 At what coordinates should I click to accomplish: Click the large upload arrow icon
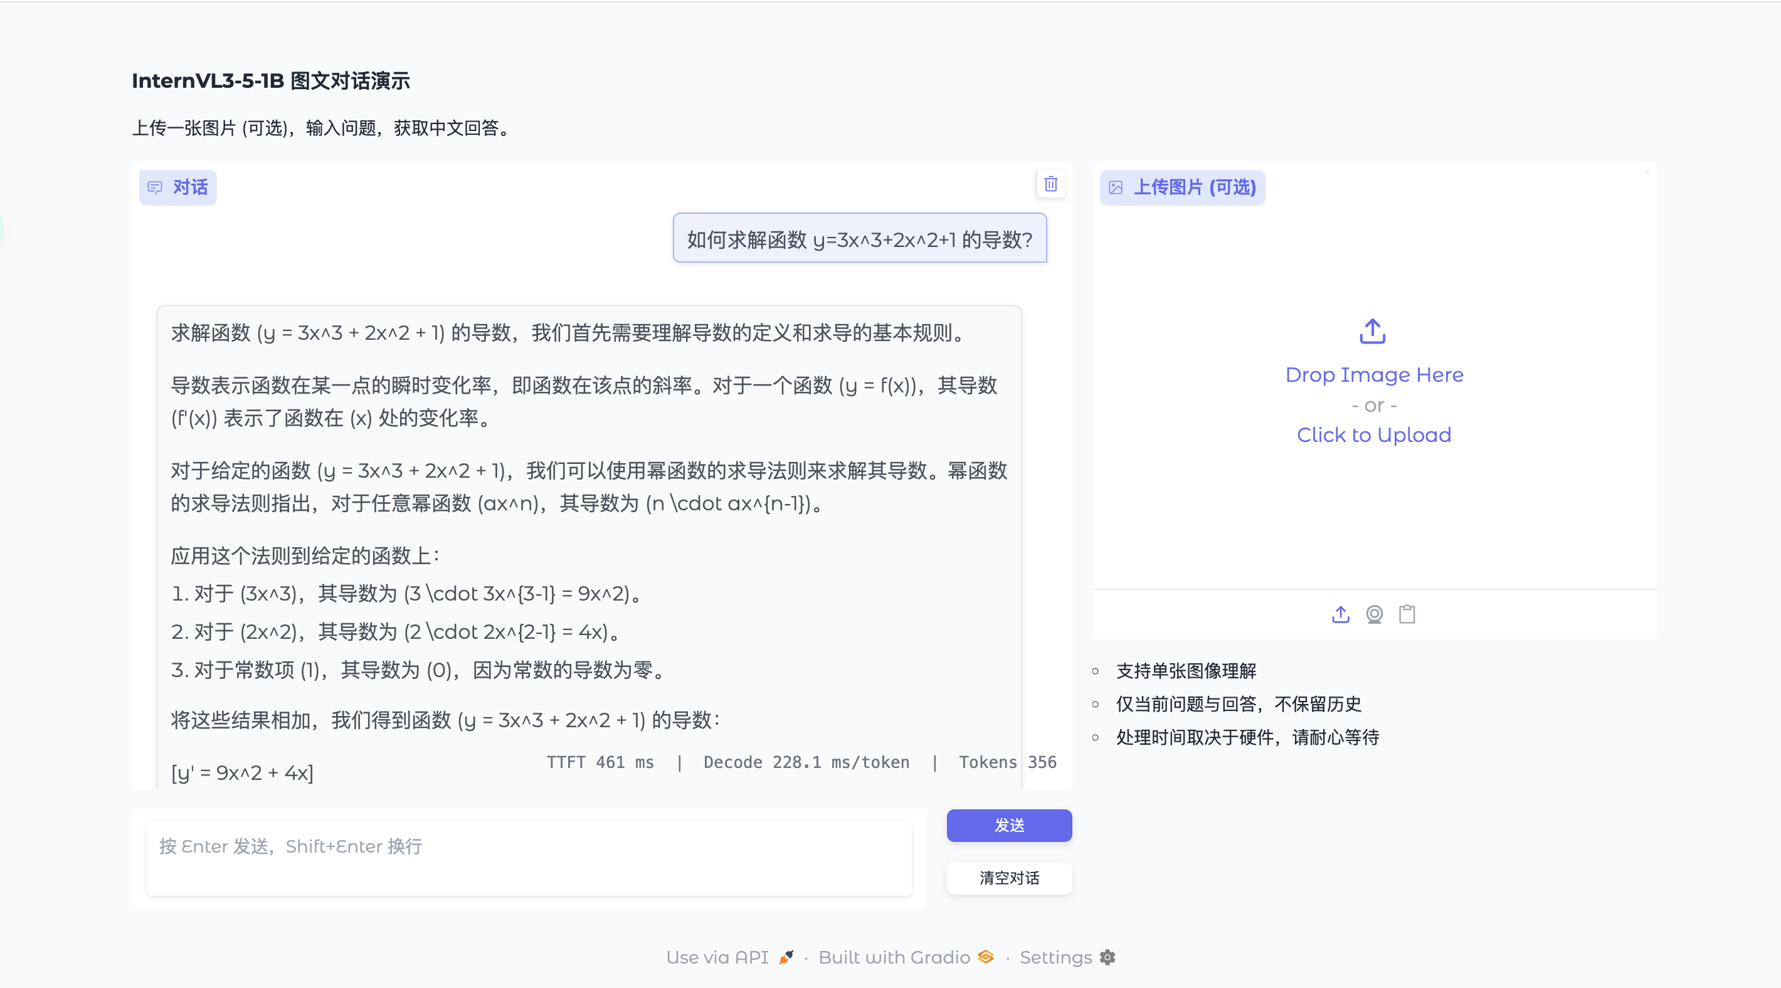tap(1372, 331)
